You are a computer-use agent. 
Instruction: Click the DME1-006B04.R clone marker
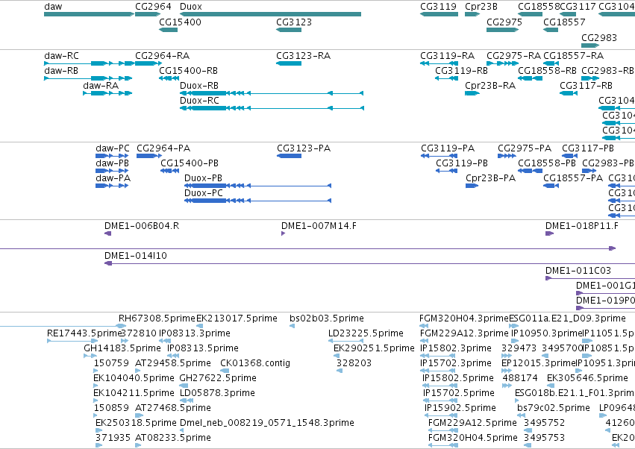click(x=107, y=233)
